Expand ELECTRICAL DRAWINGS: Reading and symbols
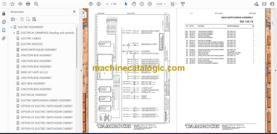This screenshot has width=277, height=134. (14, 33)
